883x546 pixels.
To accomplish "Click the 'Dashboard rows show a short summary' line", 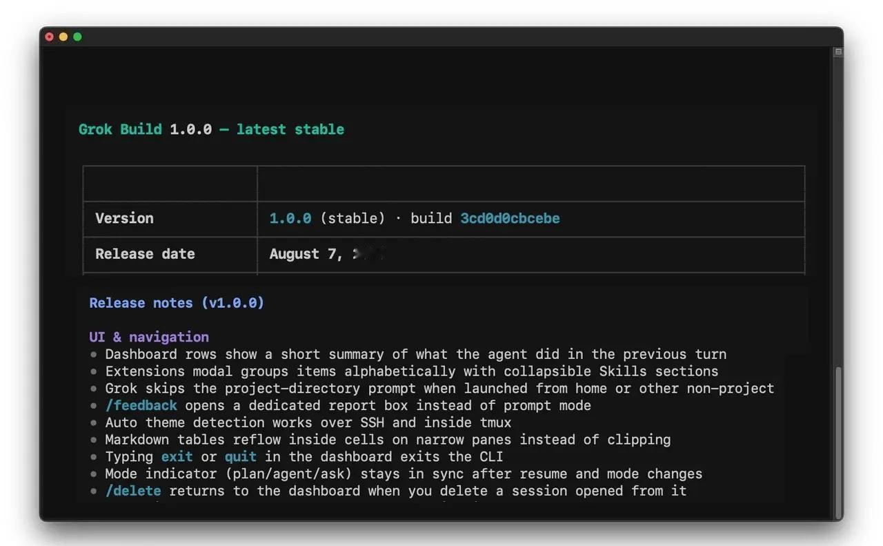I will point(416,354).
